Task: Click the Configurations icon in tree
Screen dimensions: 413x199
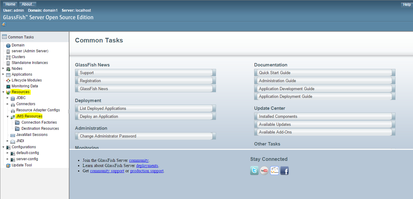Action: pos(8,147)
